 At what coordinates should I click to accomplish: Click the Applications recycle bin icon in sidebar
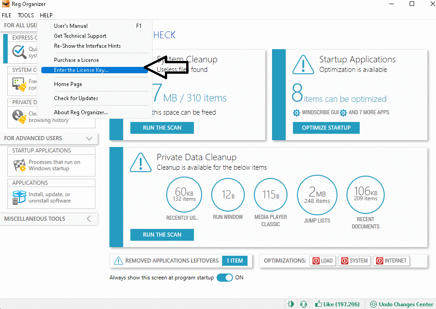click(19, 198)
